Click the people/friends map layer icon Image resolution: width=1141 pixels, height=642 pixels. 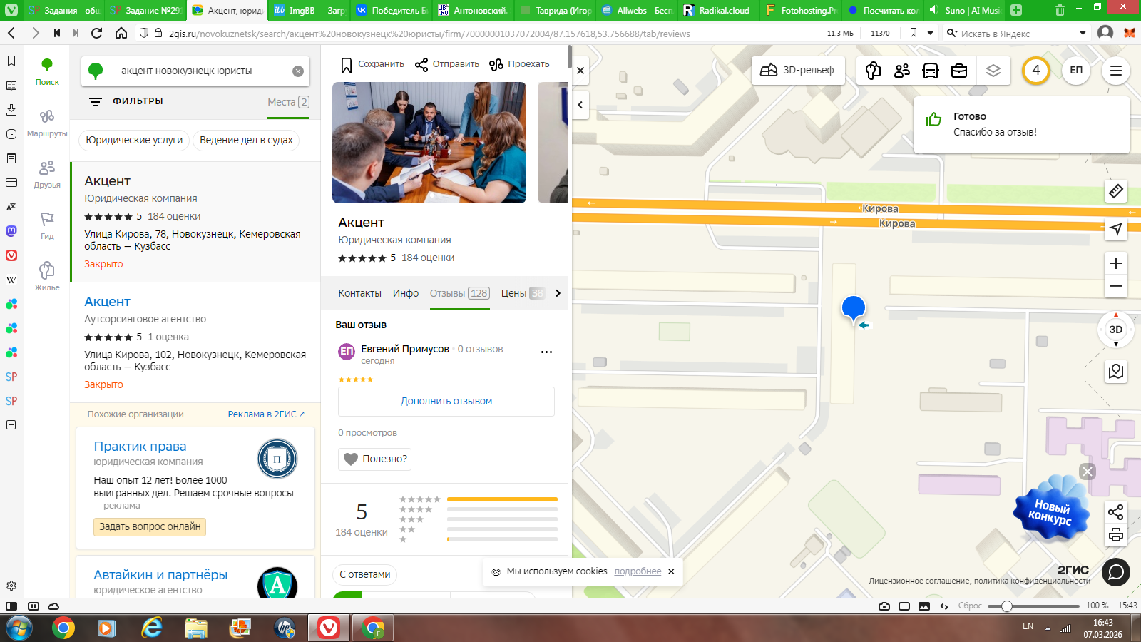pos(902,70)
